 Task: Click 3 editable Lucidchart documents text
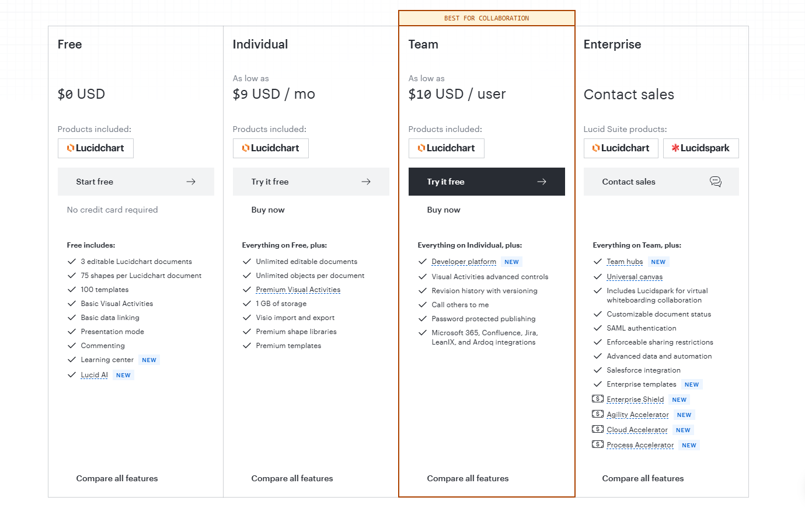click(x=137, y=262)
